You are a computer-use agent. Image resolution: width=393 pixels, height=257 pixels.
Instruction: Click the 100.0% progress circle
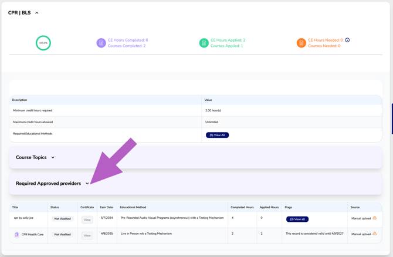coord(43,43)
